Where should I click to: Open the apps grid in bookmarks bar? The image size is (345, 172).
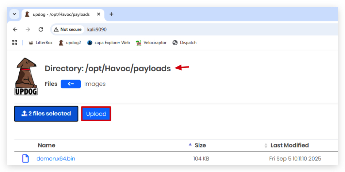pos(14,43)
